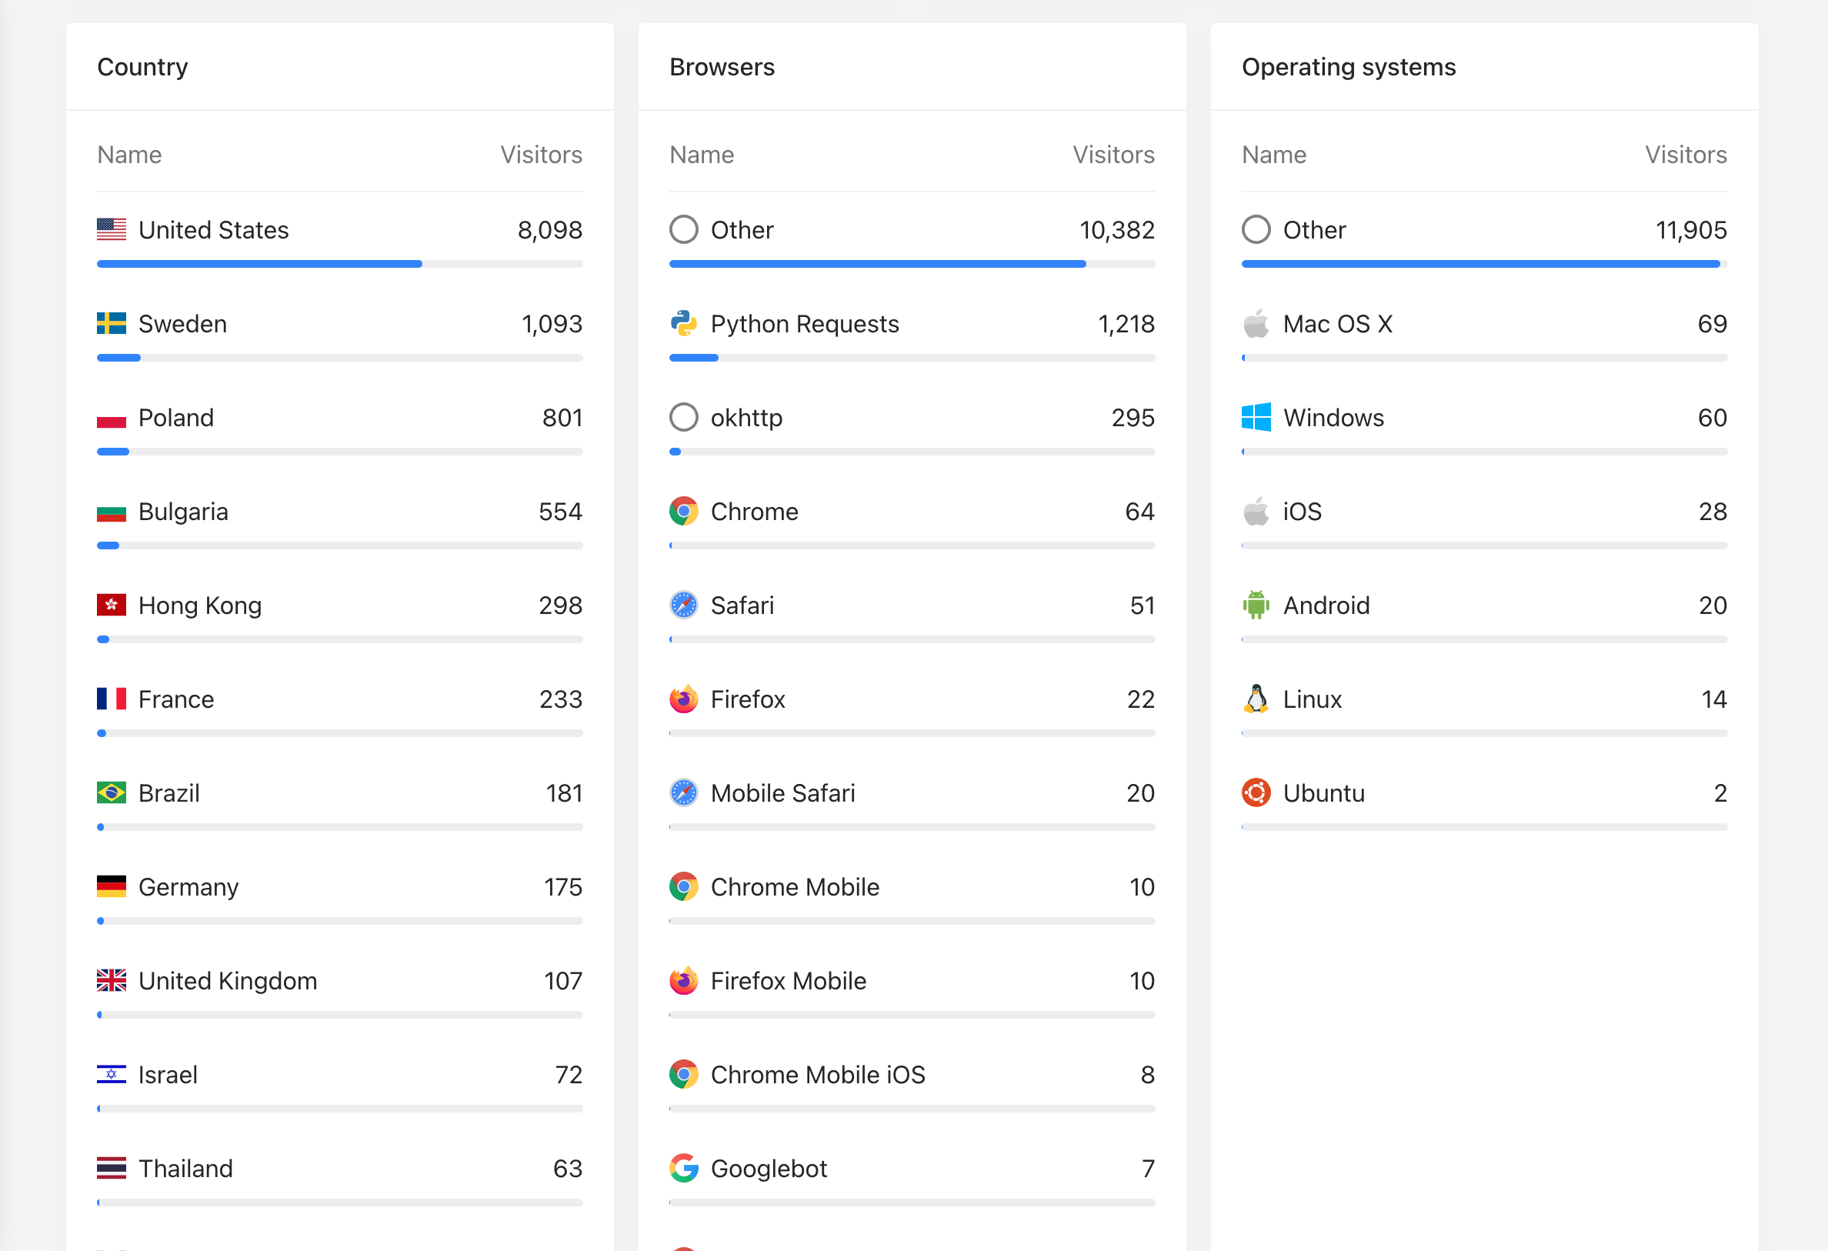Click the Googlebot G icon
This screenshot has height=1251, width=1828.
click(x=683, y=1169)
